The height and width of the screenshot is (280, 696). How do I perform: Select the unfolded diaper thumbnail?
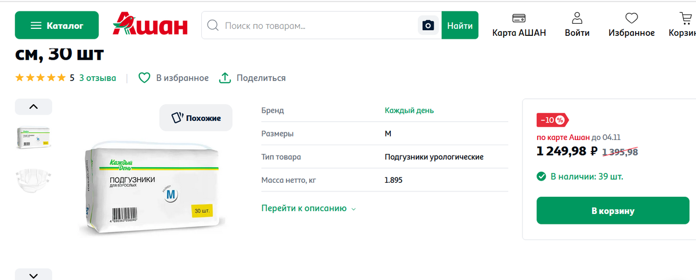coord(33,180)
